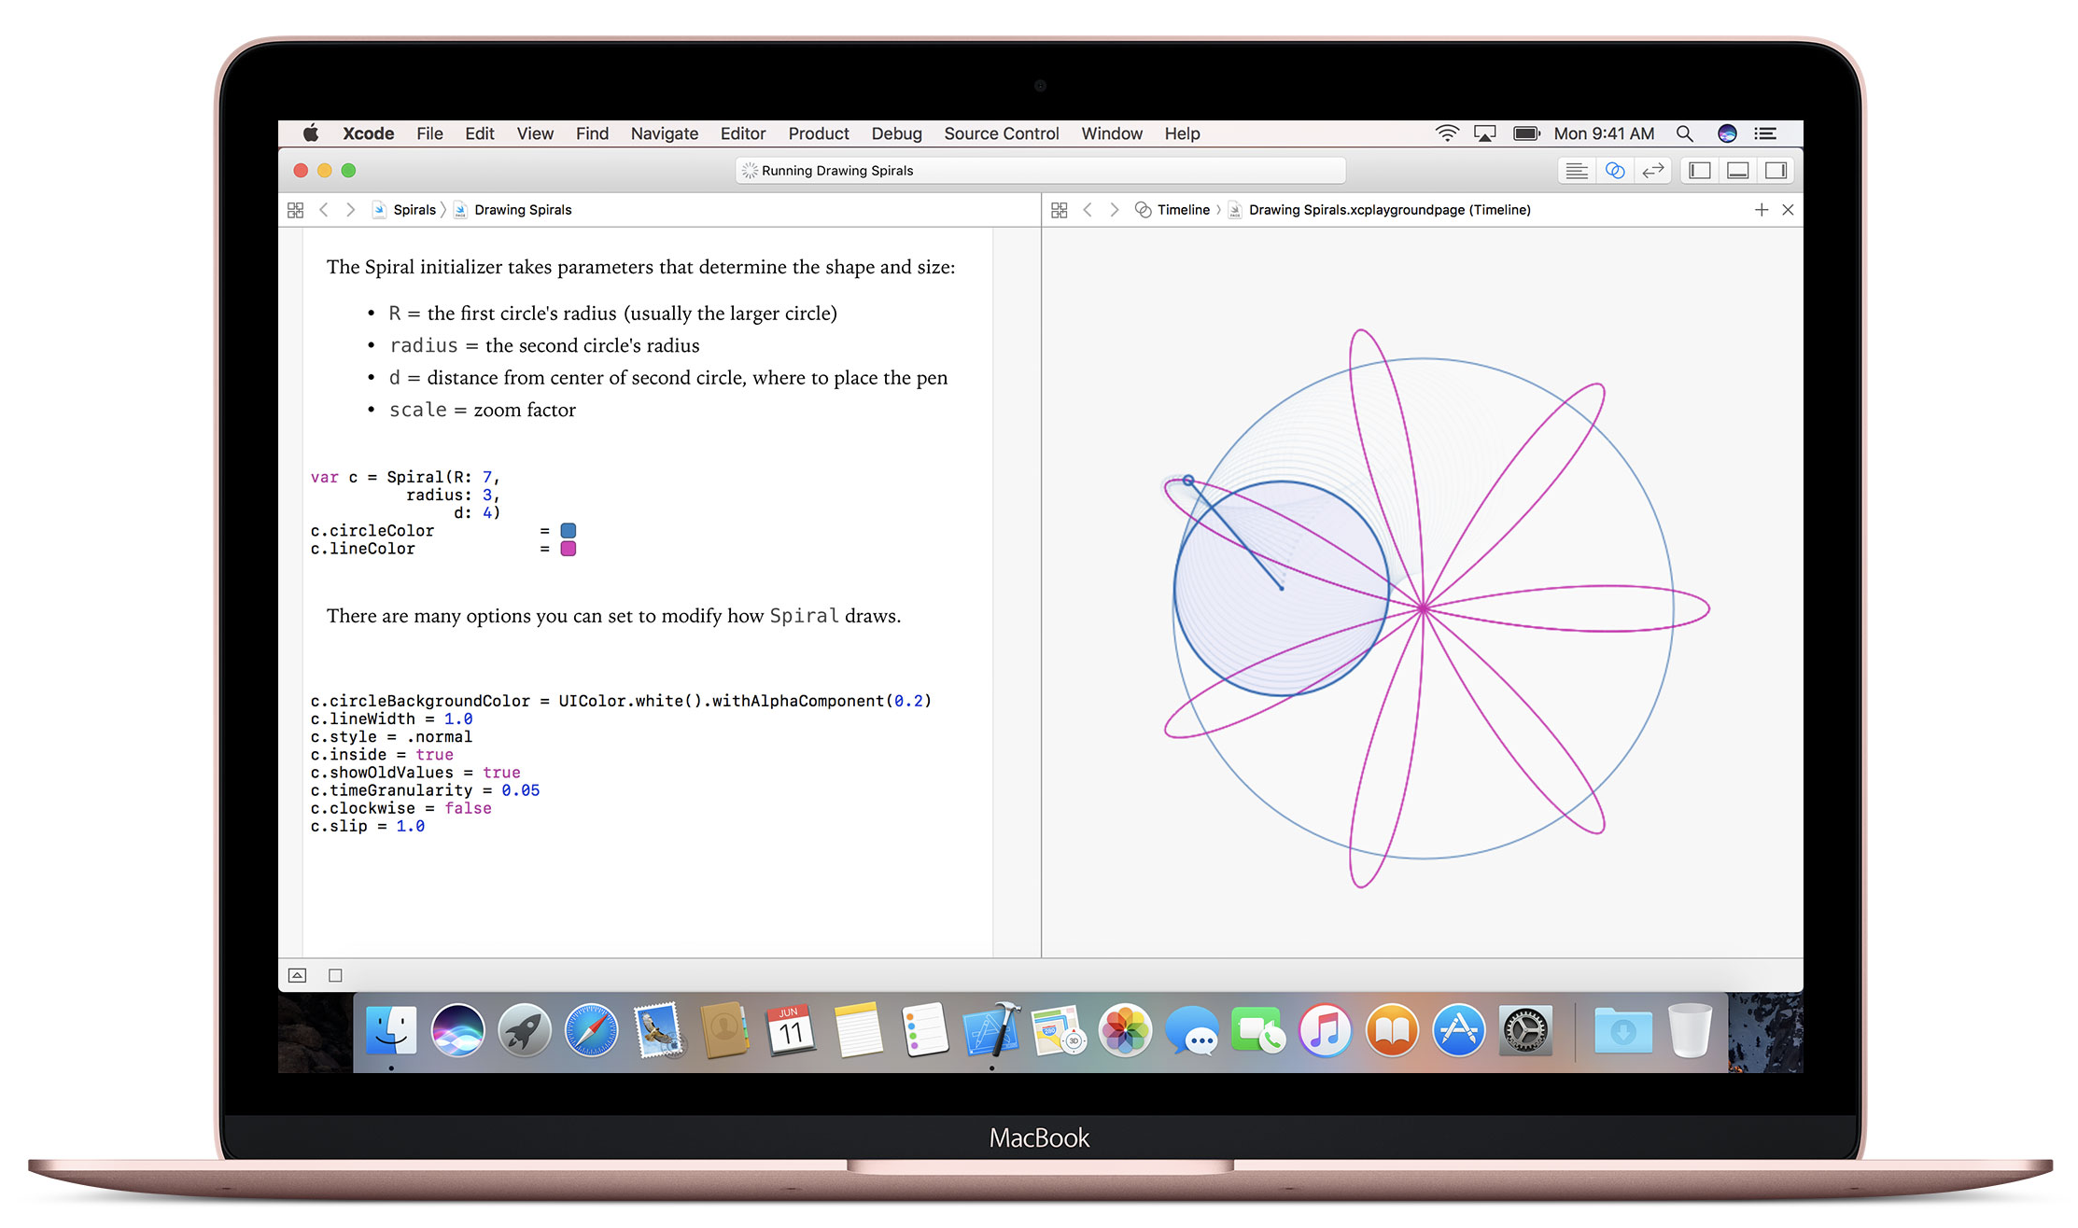Click the Running Drawing Spirals activity field
Viewport: 2078px width, 1228px height.
click(1040, 171)
